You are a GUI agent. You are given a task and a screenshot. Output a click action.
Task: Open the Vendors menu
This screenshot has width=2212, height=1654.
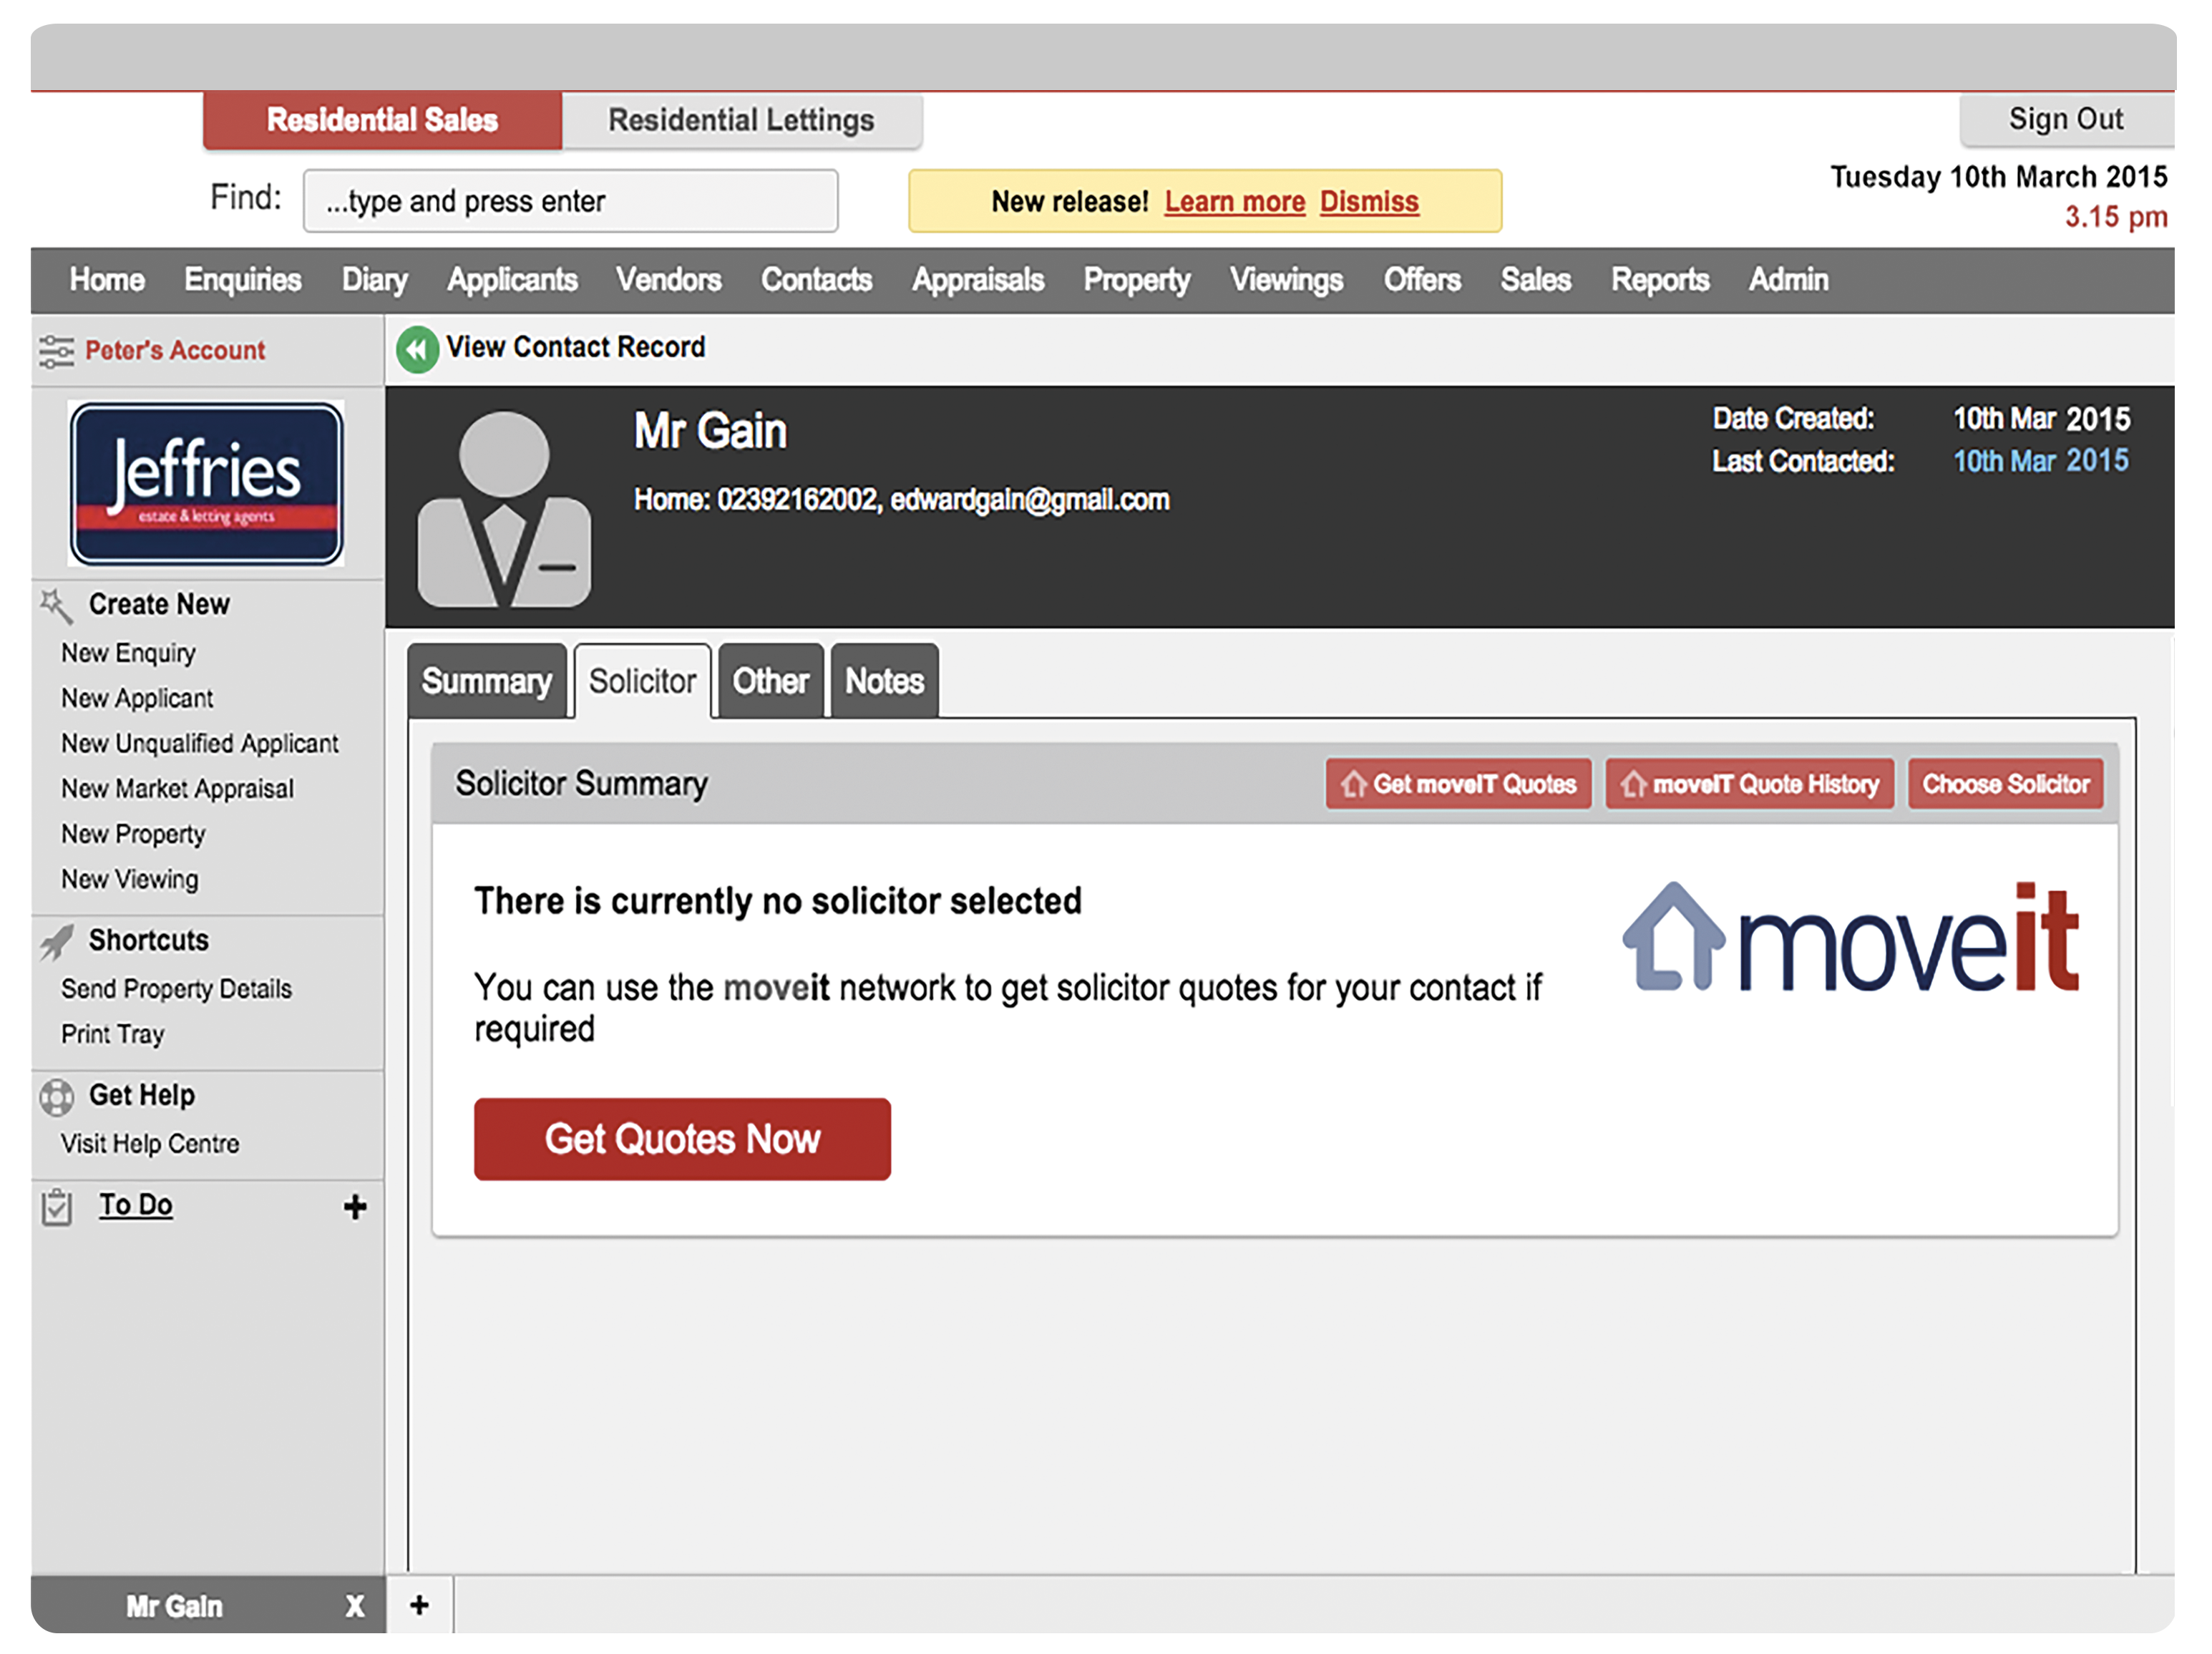click(668, 280)
